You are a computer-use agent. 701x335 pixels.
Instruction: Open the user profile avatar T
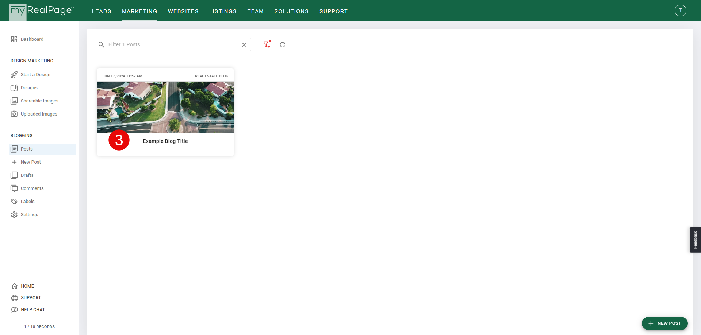coord(681,11)
